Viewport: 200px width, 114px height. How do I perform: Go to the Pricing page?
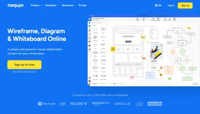[x=82, y=5]
